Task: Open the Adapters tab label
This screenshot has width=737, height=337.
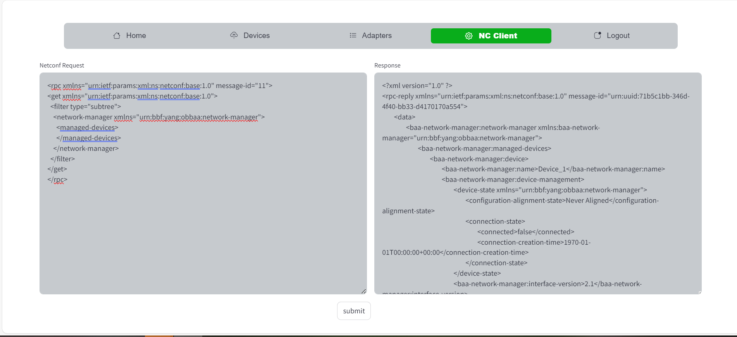Action: pos(377,36)
